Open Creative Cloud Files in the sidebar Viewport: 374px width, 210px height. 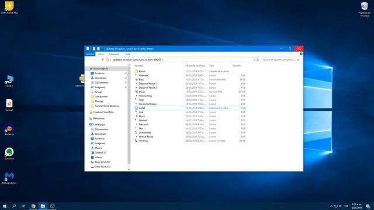coord(103,112)
